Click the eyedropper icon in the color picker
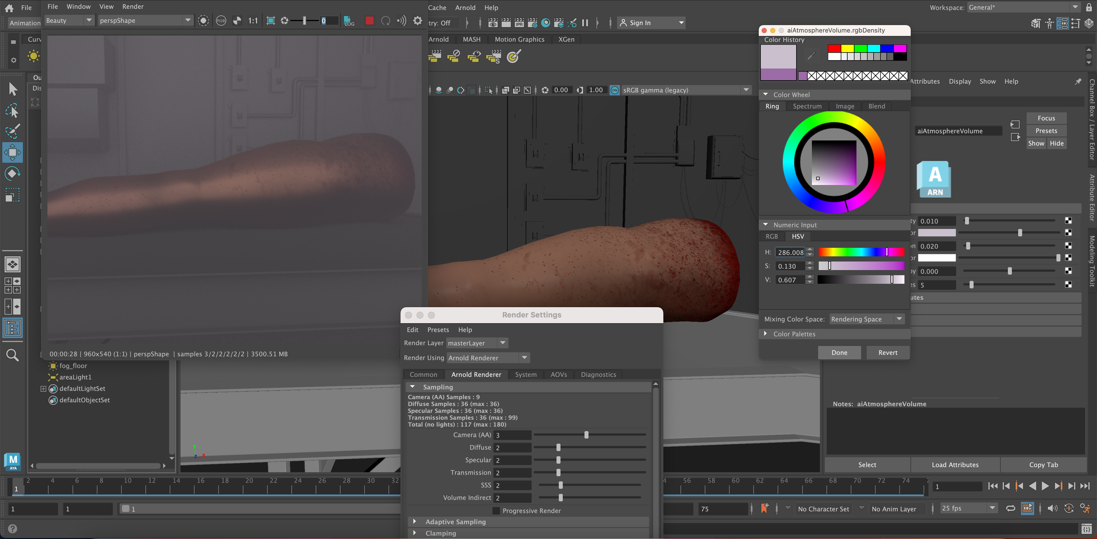The width and height of the screenshot is (1097, 539). 811,56
